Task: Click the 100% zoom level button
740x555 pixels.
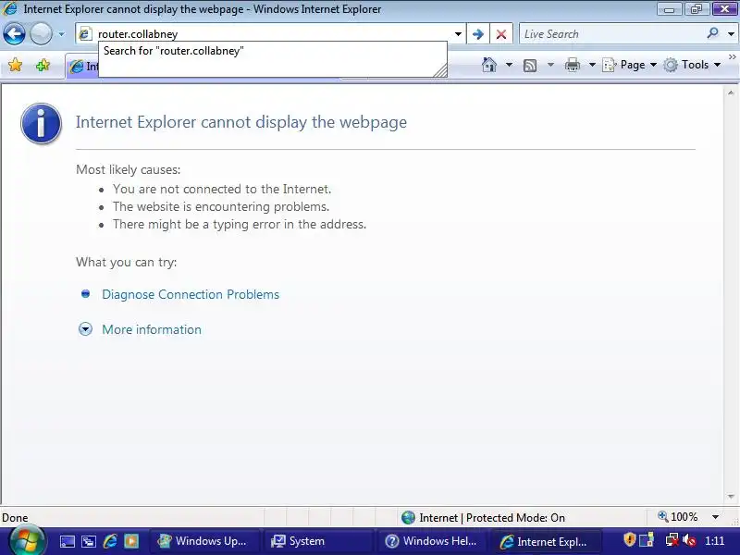Action: [678, 517]
